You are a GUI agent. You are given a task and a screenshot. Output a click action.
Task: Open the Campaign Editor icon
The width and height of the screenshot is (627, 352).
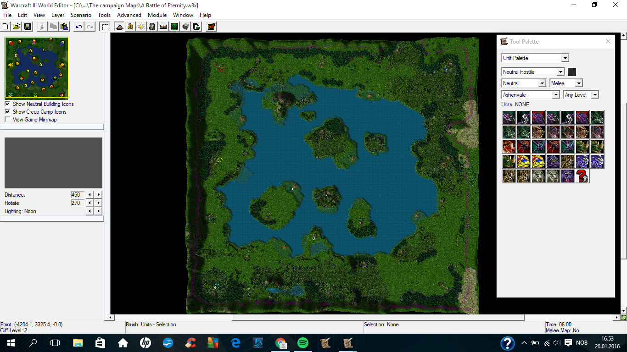[163, 27]
